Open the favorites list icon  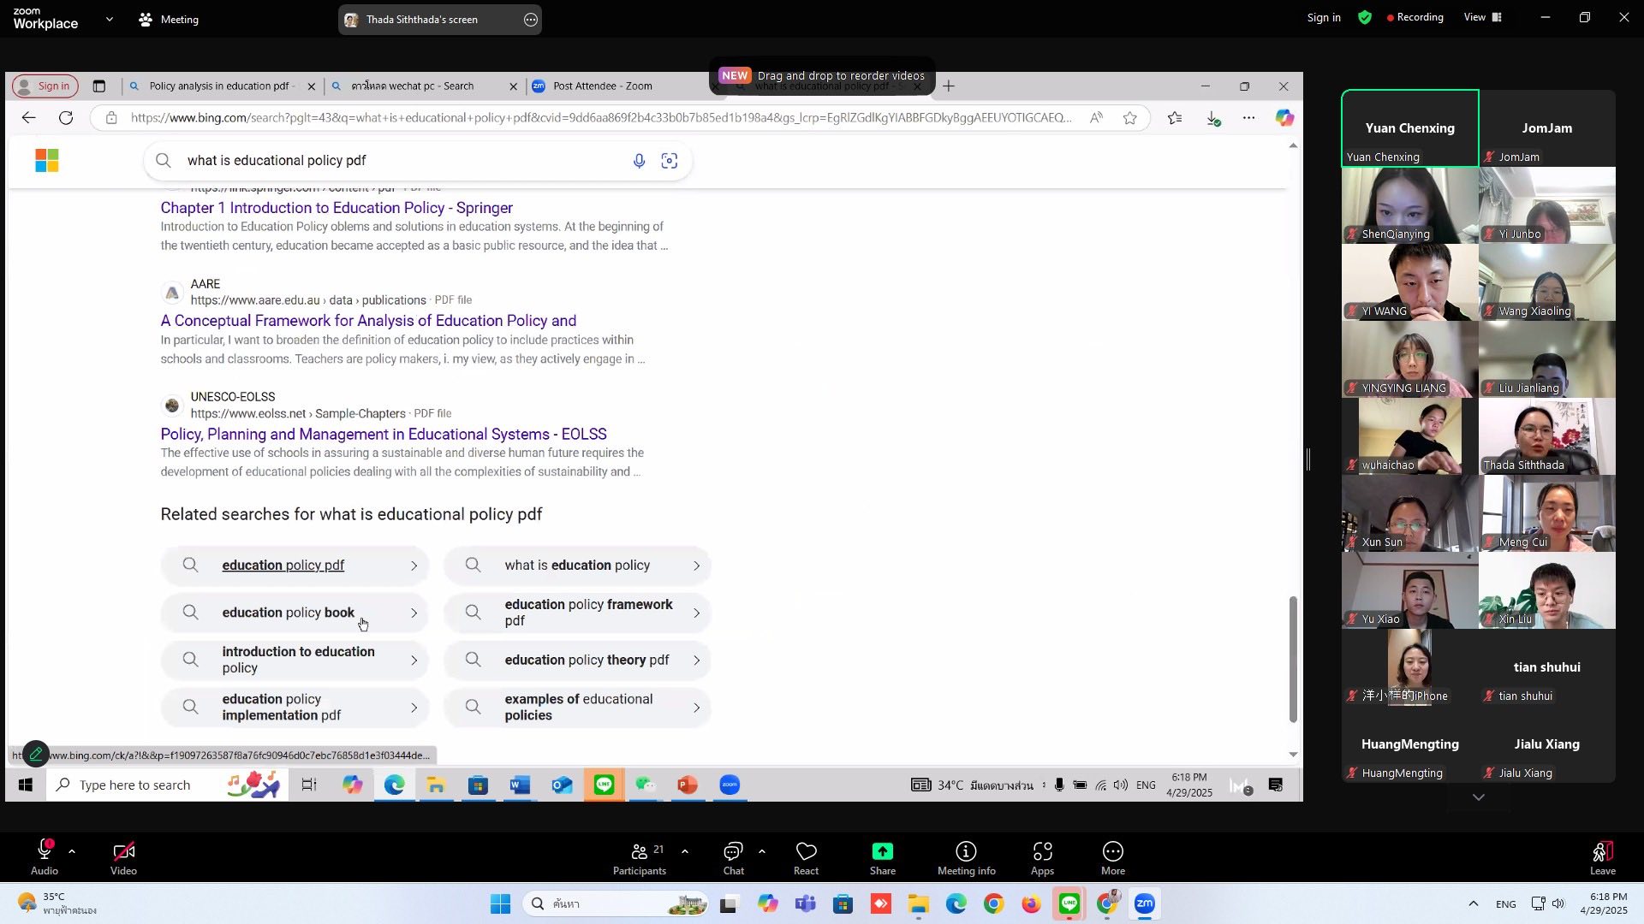pos(1175,118)
